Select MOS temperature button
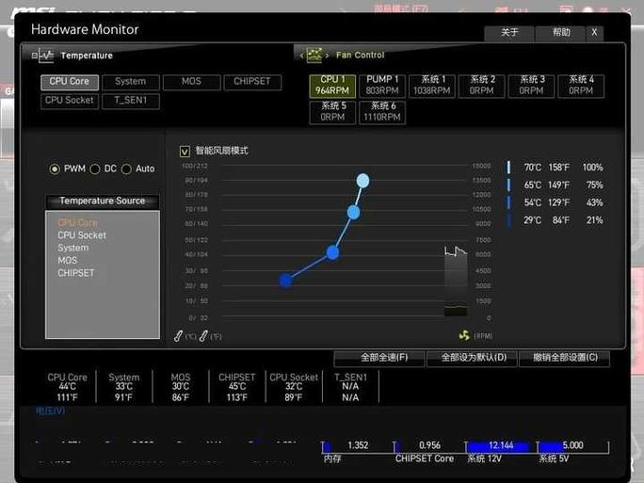644x483 pixels. [191, 82]
